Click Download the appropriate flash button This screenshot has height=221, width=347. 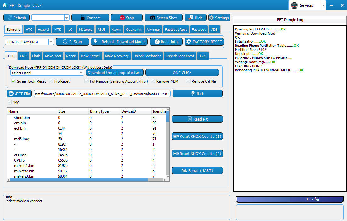pyautogui.click(x=115, y=73)
